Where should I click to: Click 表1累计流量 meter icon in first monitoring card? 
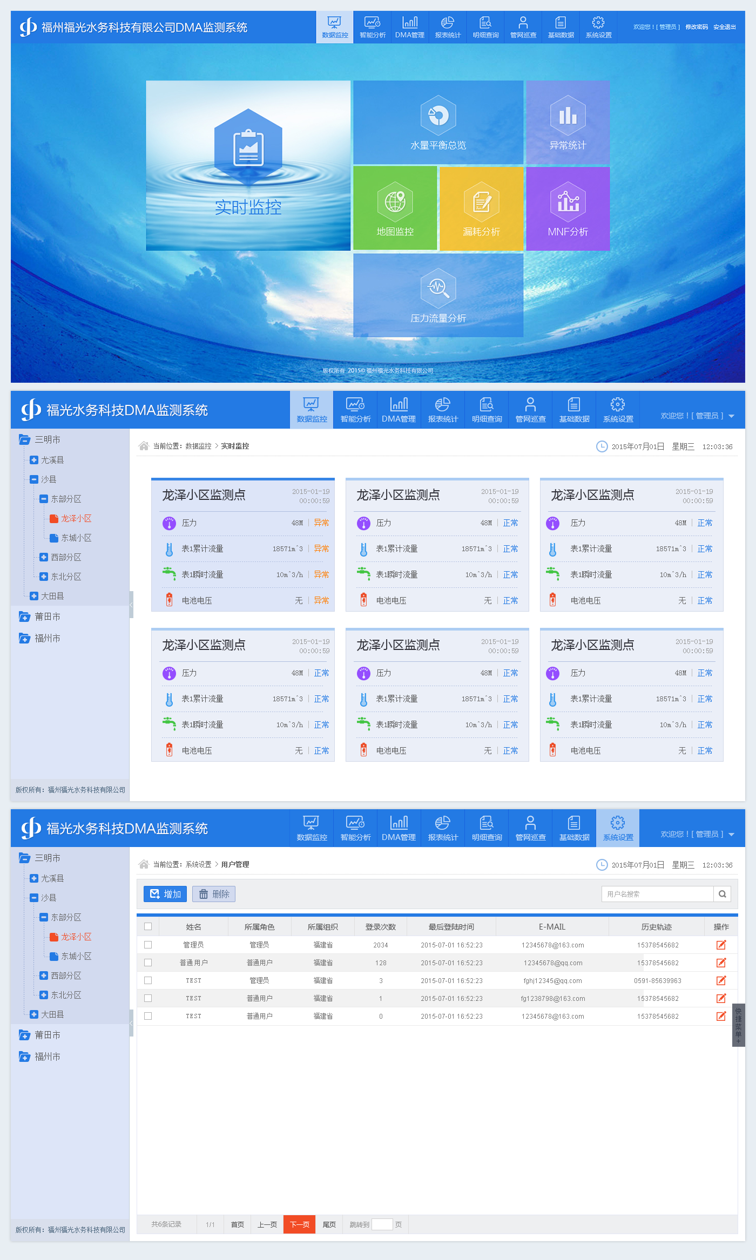click(x=169, y=550)
